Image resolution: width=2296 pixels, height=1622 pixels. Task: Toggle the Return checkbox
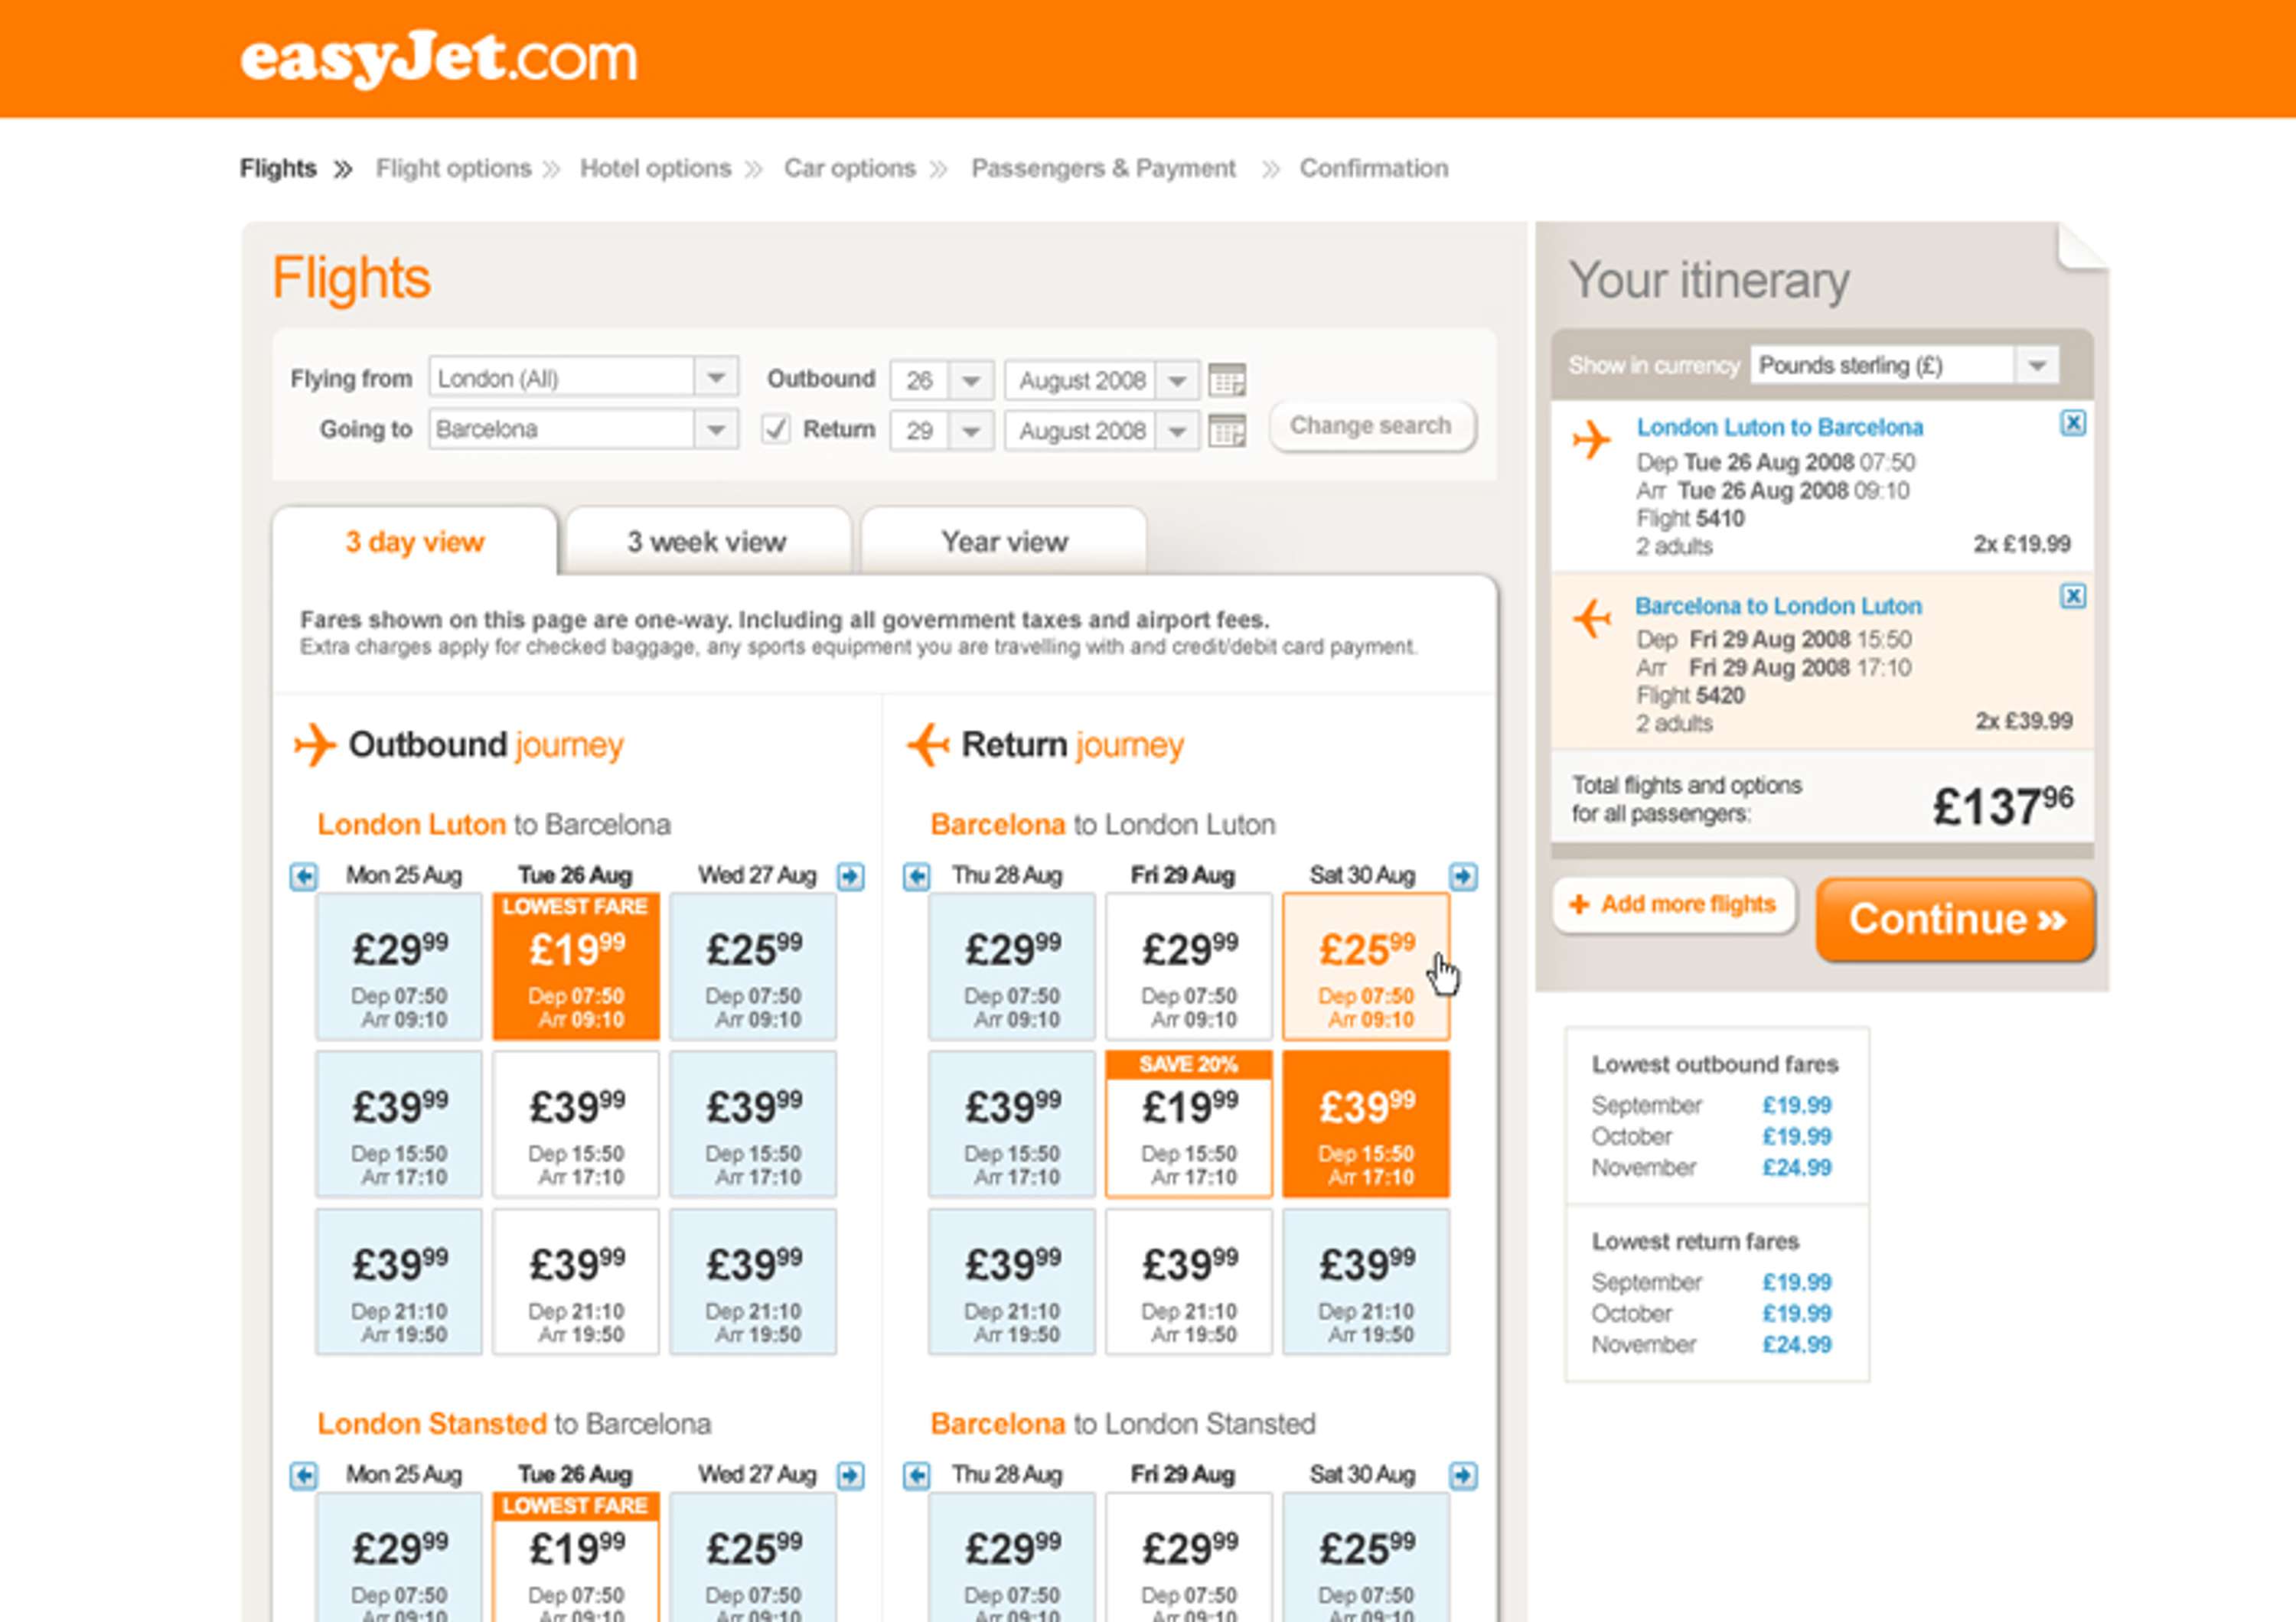[776, 430]
